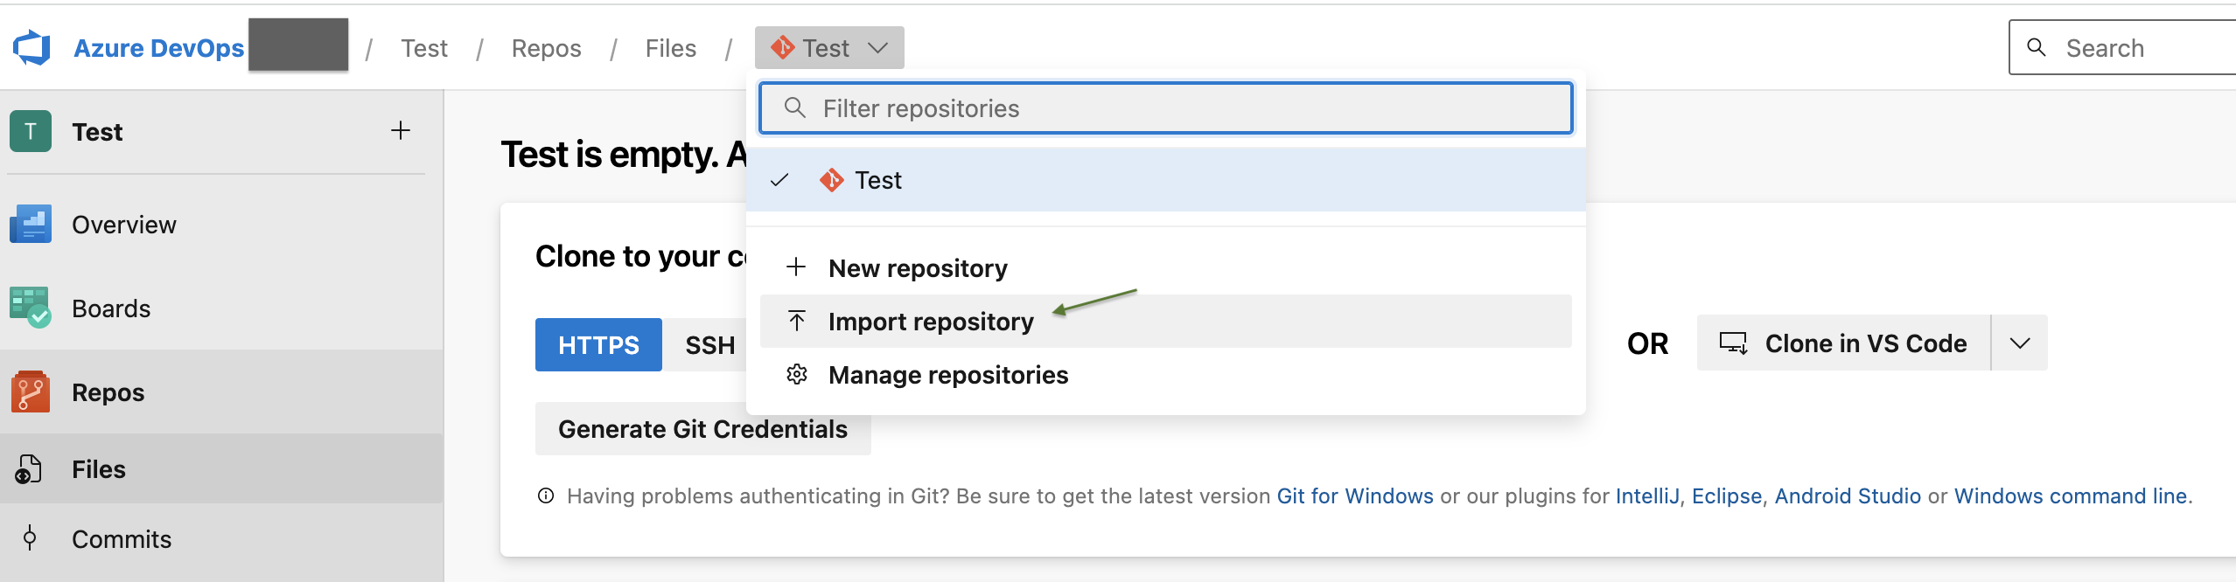Open the Overview section icon
Image resolution: width=2236 pixels, height=582 pixels.
click(31, 225)
